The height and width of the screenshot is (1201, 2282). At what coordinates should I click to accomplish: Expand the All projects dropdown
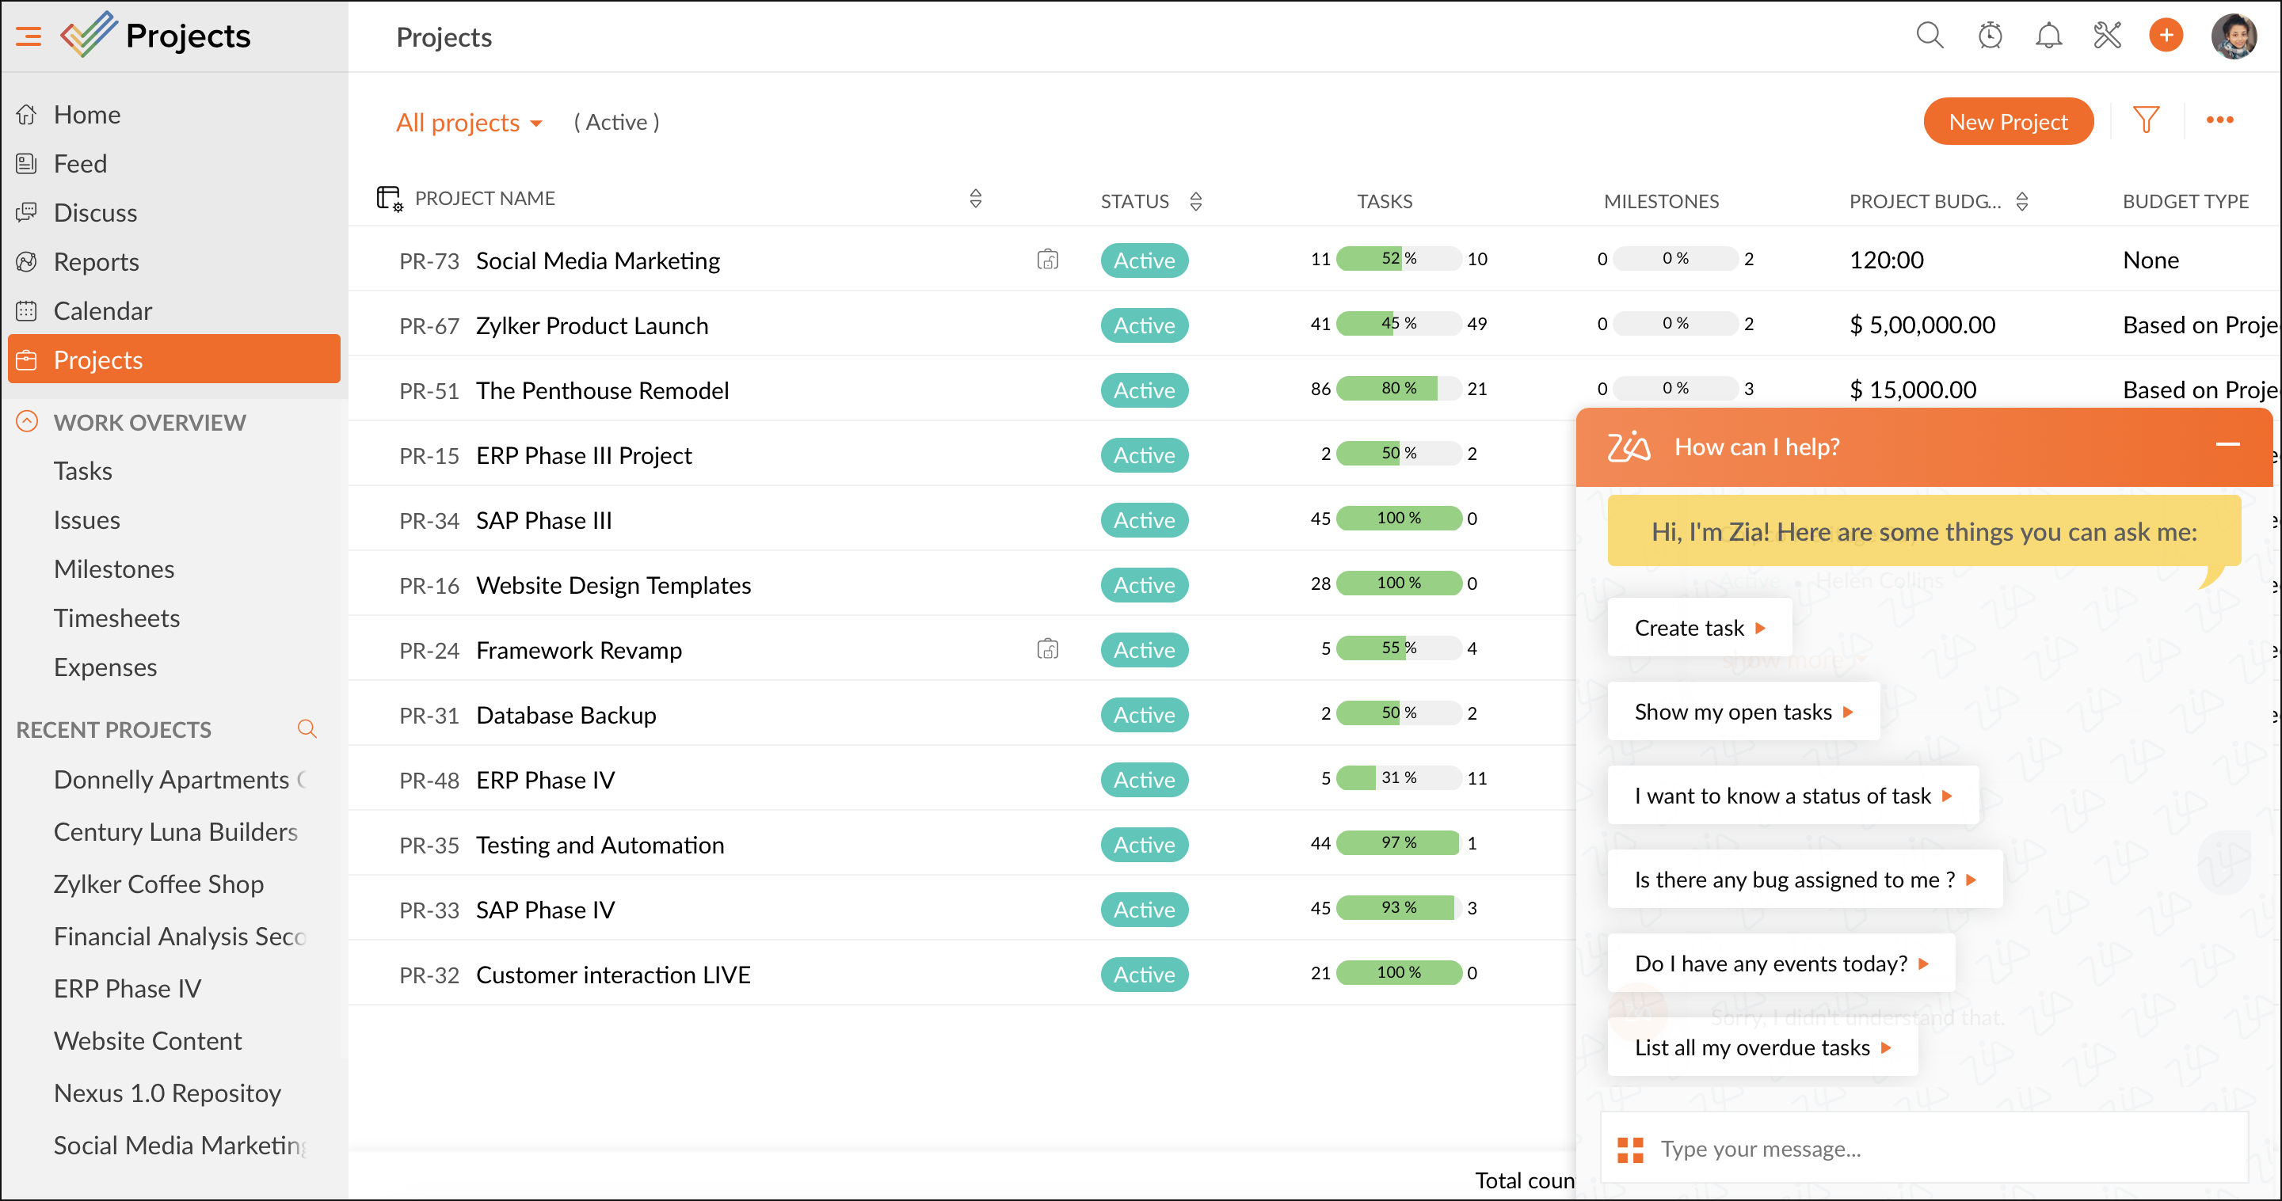click(470, 122)
